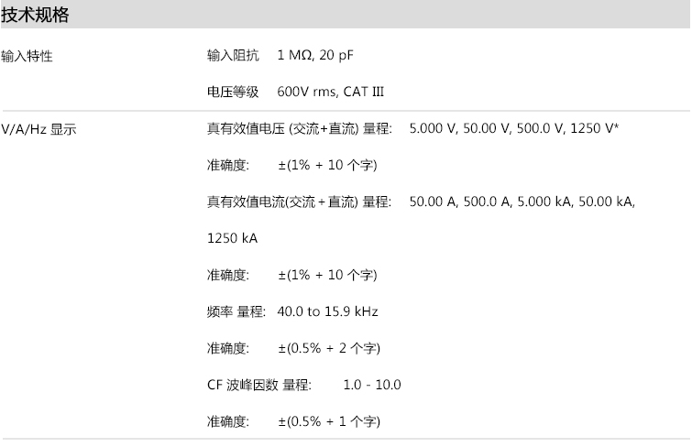692x447 pixels.
Task: Select the V/A/Hz 显示 row label
Action: (39, 130)
